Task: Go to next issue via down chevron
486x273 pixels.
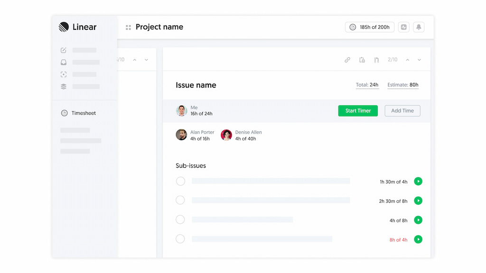Action: tap(419, 60)
